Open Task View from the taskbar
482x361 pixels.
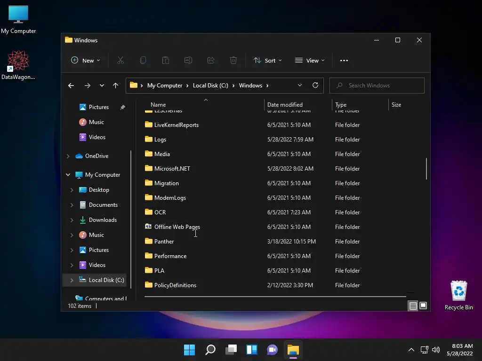(x=231, y=350)
